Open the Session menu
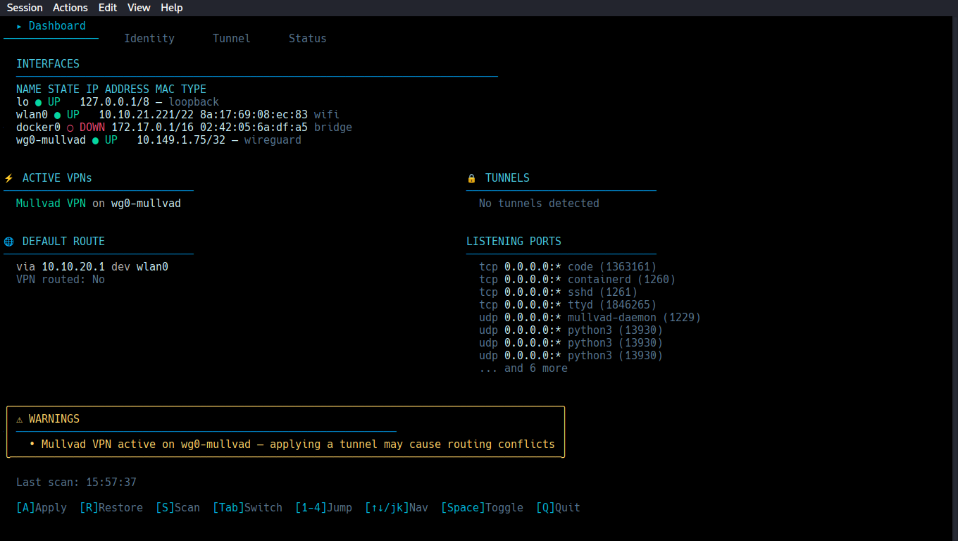958x541 pixels. pyautogui.click(x=25, y=8)
